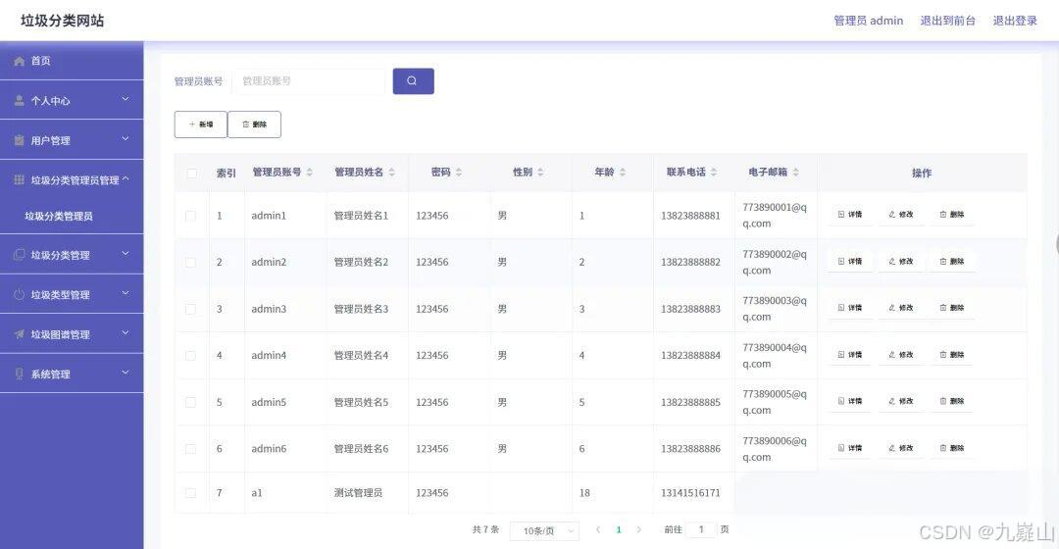Click the 773890001@qq.com email cell
Image resolution: width=1059 pixels, height=549 pixels.
pyautogui.click(x=775, y=216)
